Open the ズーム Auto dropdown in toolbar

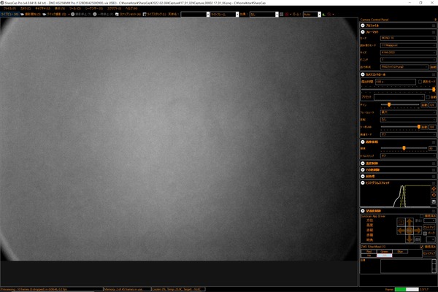312,15
